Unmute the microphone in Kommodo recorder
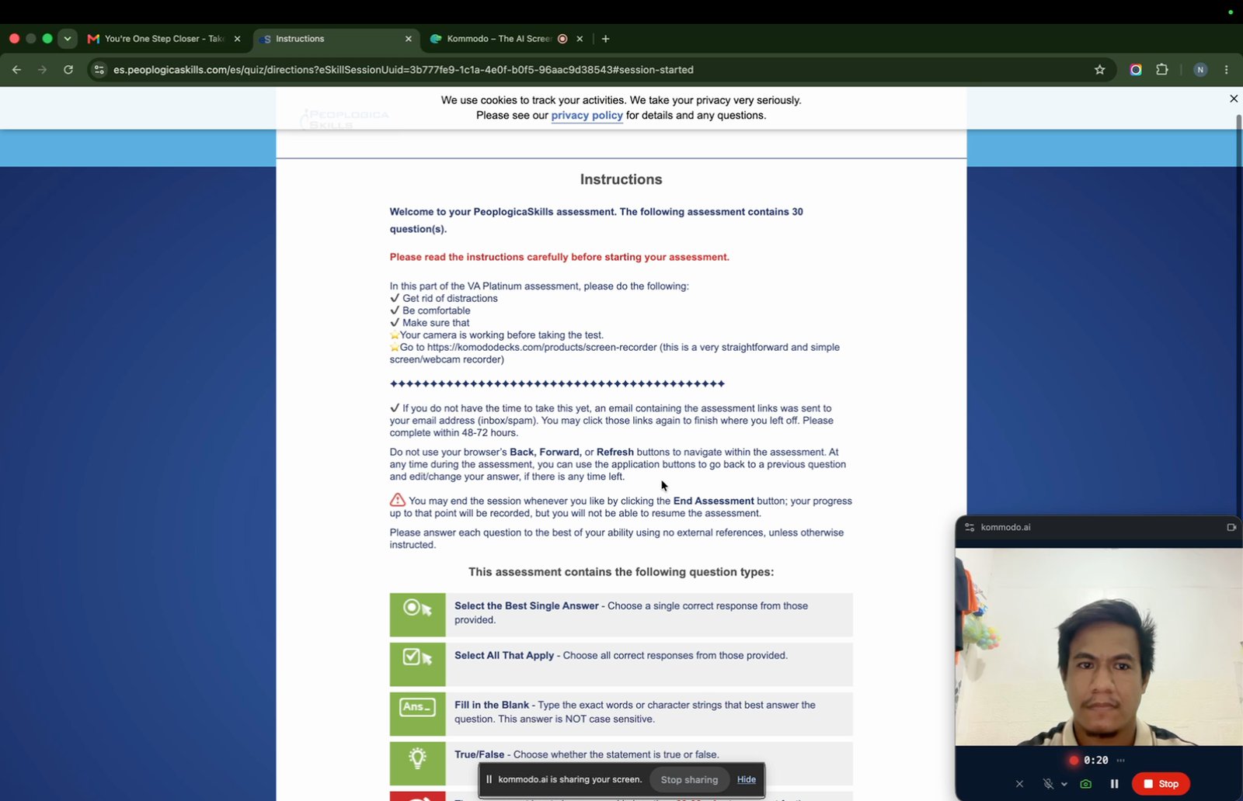Image resolution: width=1243 pixels, height=801 pixels. [1048, 784]
